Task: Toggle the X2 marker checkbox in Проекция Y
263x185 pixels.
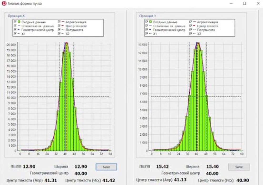Action: (190, 34)
